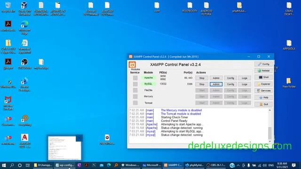The height and width of the screenshot is (169, 301).
Task: Switch to D:\Xampp Explorer taskbar window
Action: [43, 165]
